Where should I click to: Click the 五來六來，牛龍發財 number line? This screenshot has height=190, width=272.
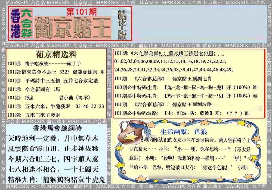[56, 106]
